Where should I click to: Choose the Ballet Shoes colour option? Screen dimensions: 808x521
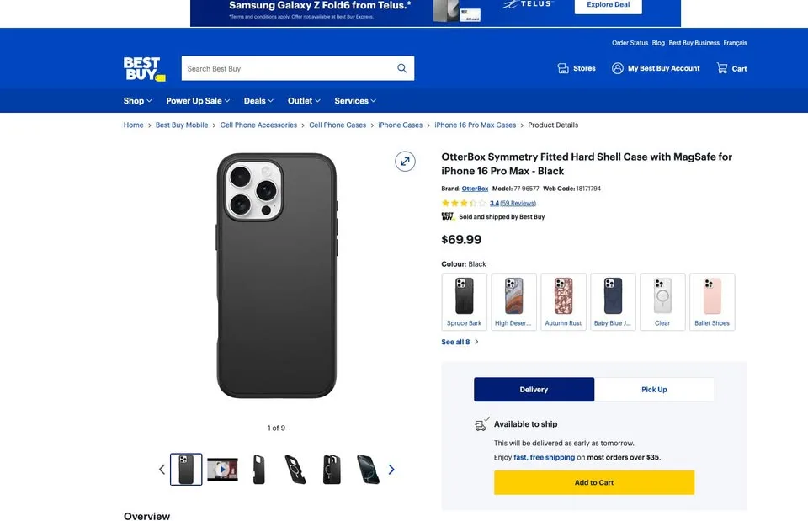[711, 300]
